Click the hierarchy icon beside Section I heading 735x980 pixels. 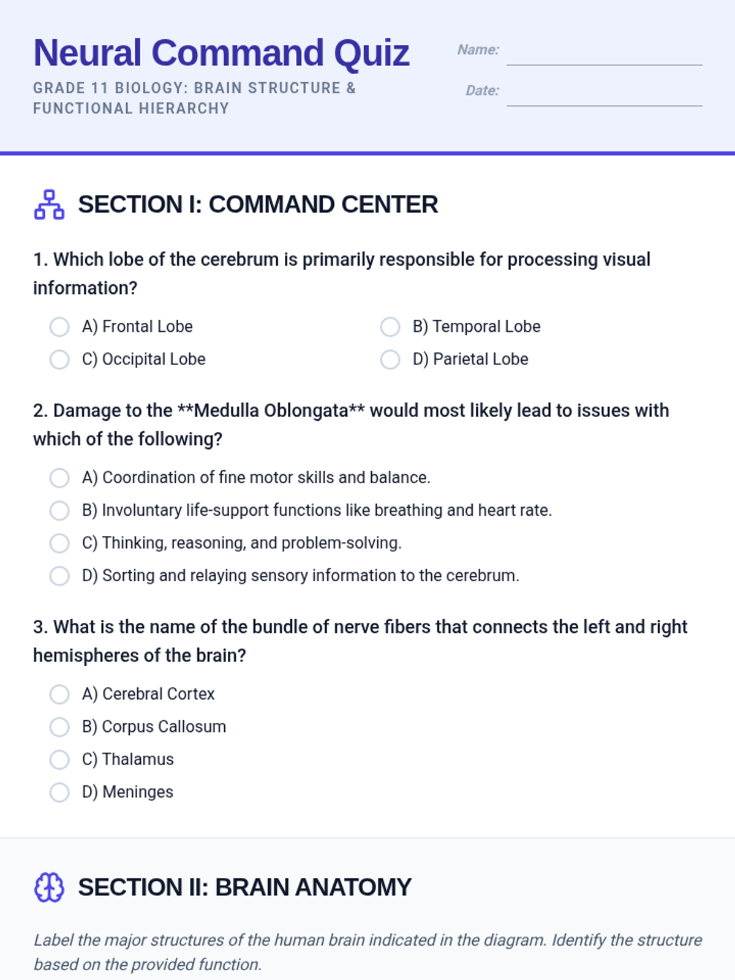[49, 205]
